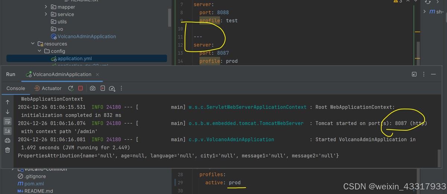Open more options in Run tool window header
The image size is (447, 194).
424,74
